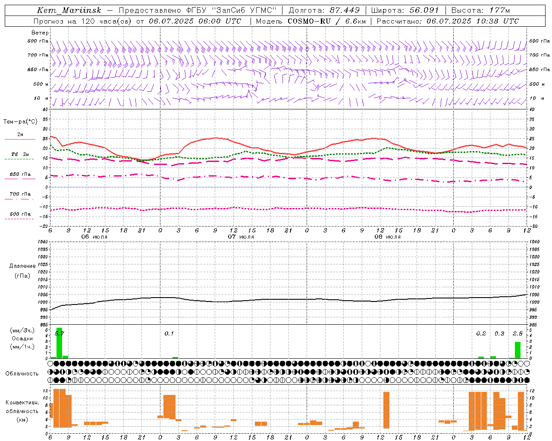Click the precipitation value 0.2
Viewport: 552px width, 441px height.
tap(481, 333)
